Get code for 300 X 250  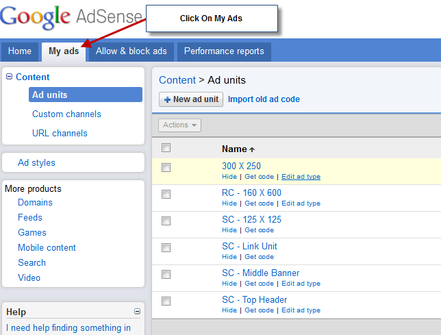(259, 177)
